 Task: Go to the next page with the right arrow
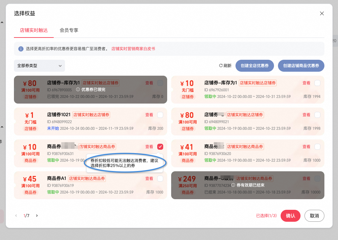[x=37, y=215]
